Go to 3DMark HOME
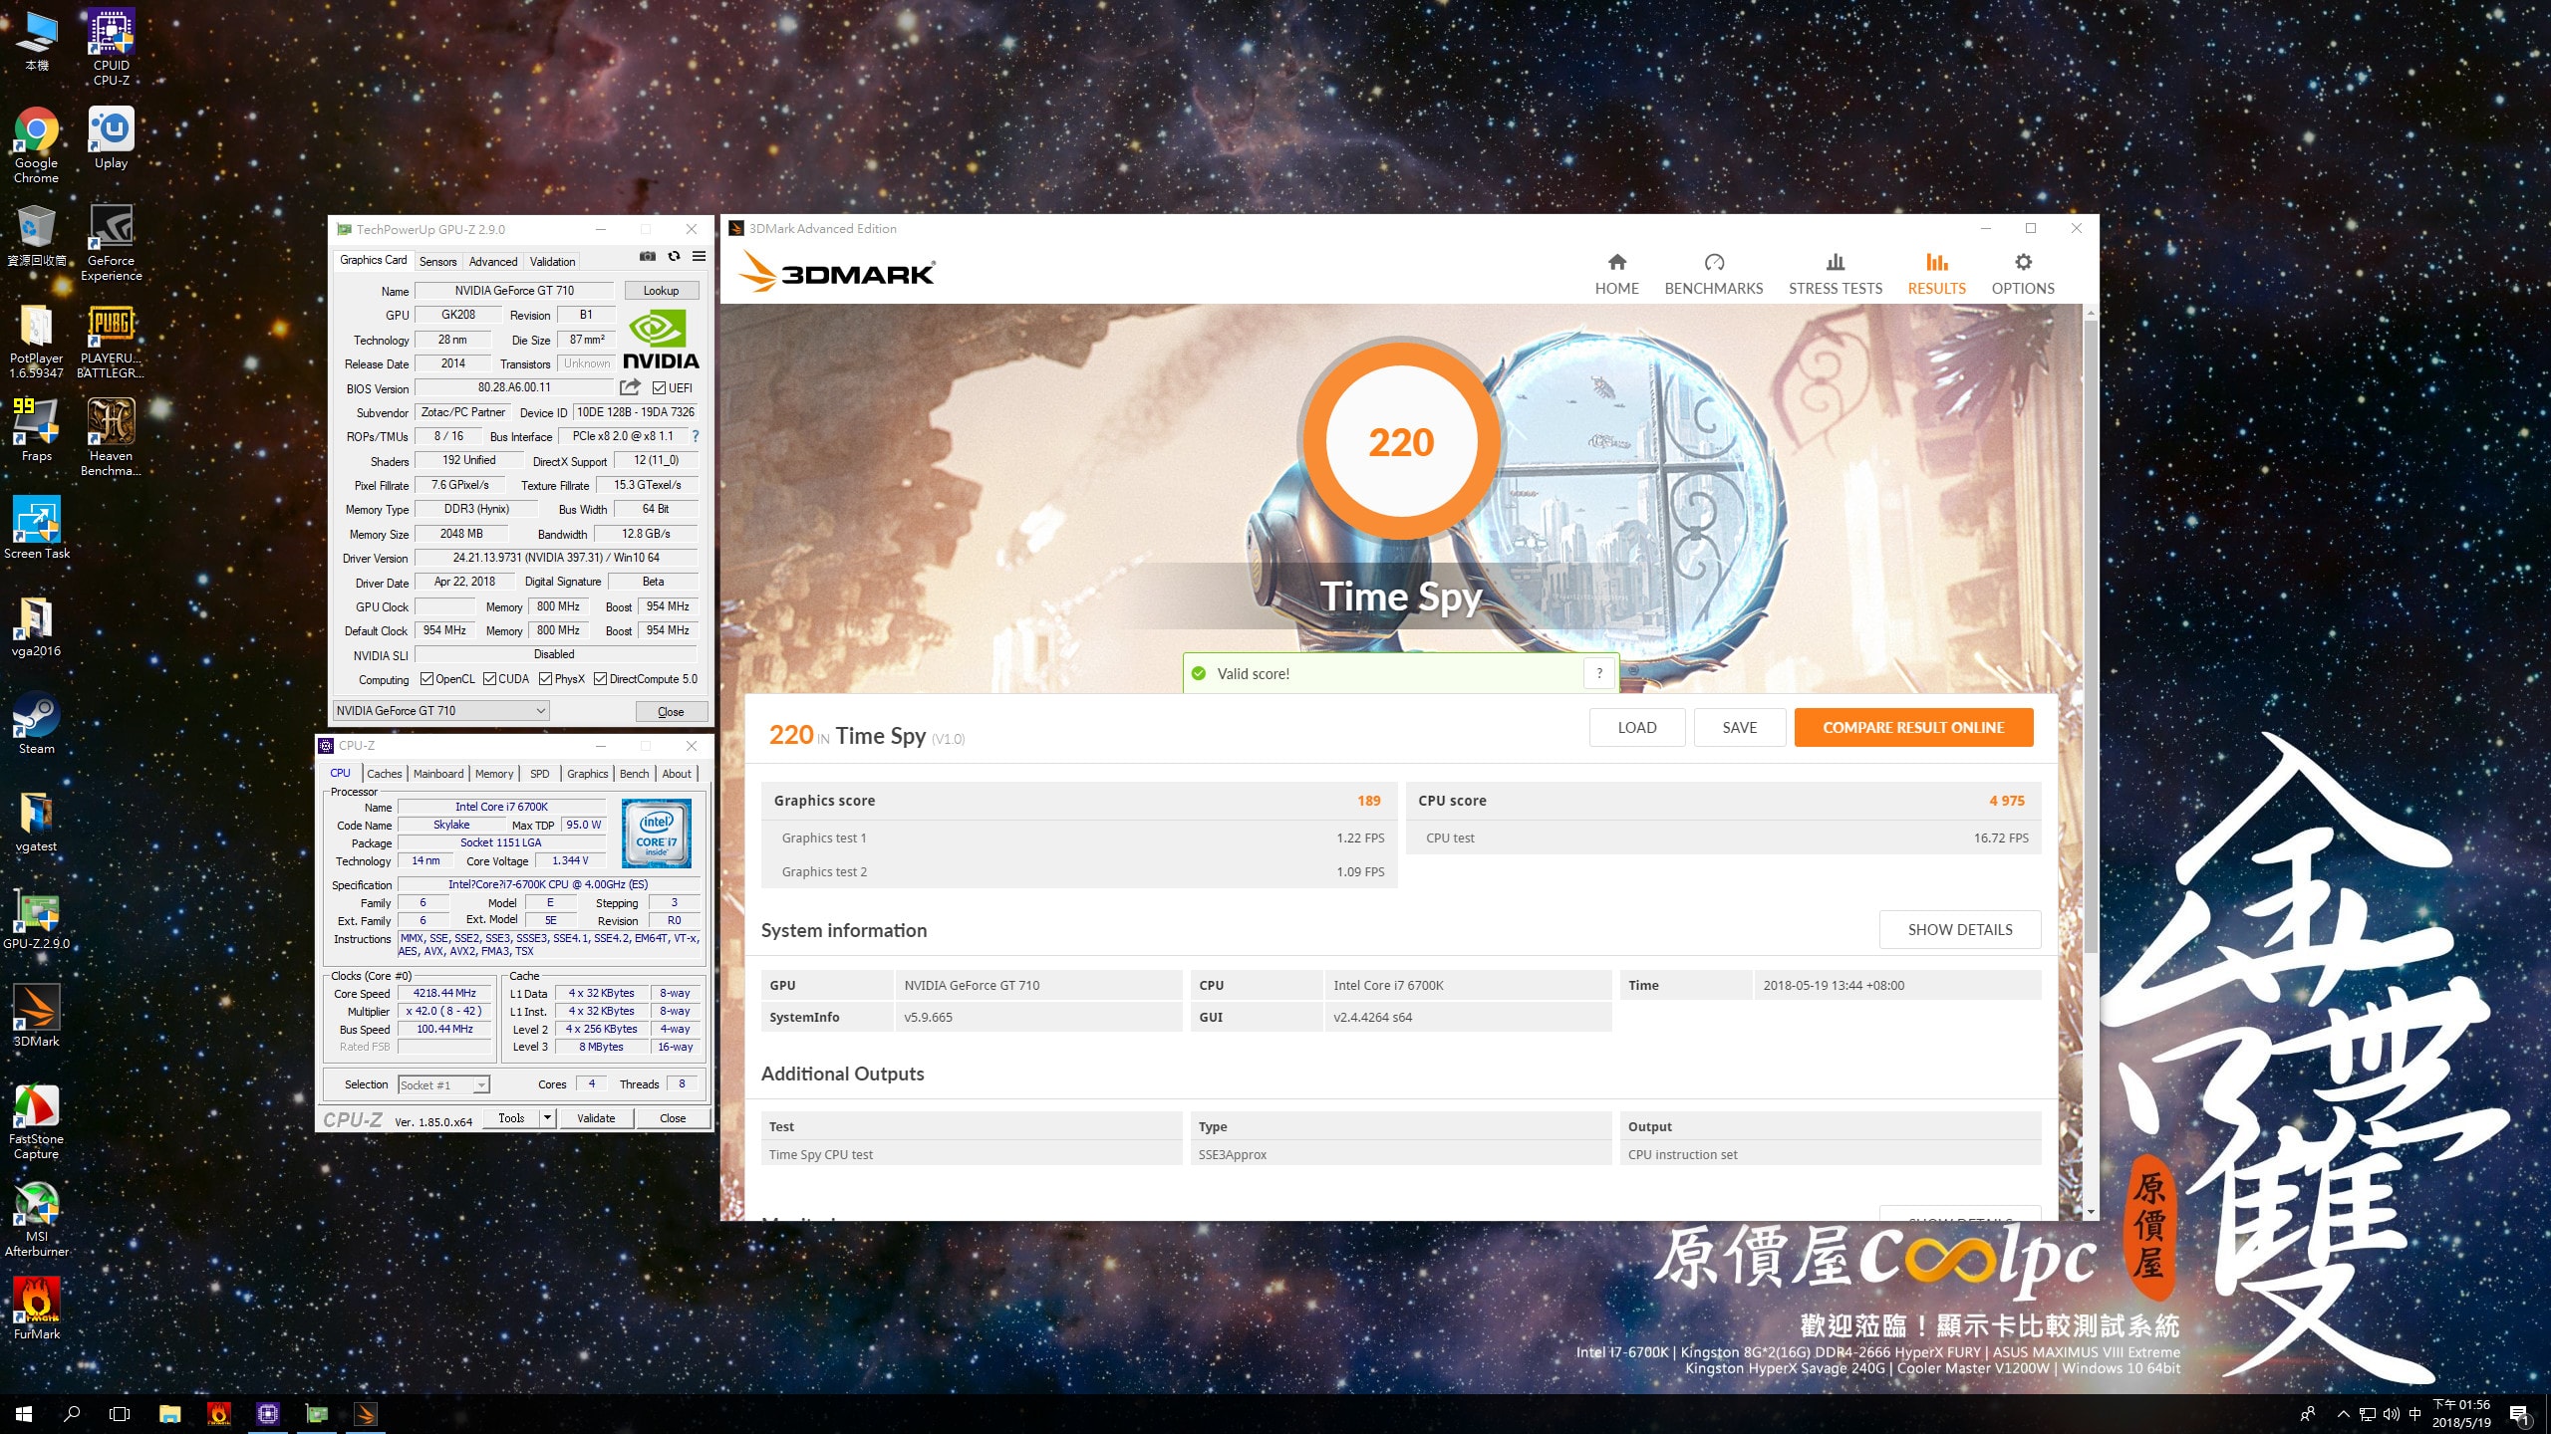The height and width of the screenshot is (1434, 2551). point(1616,274)
